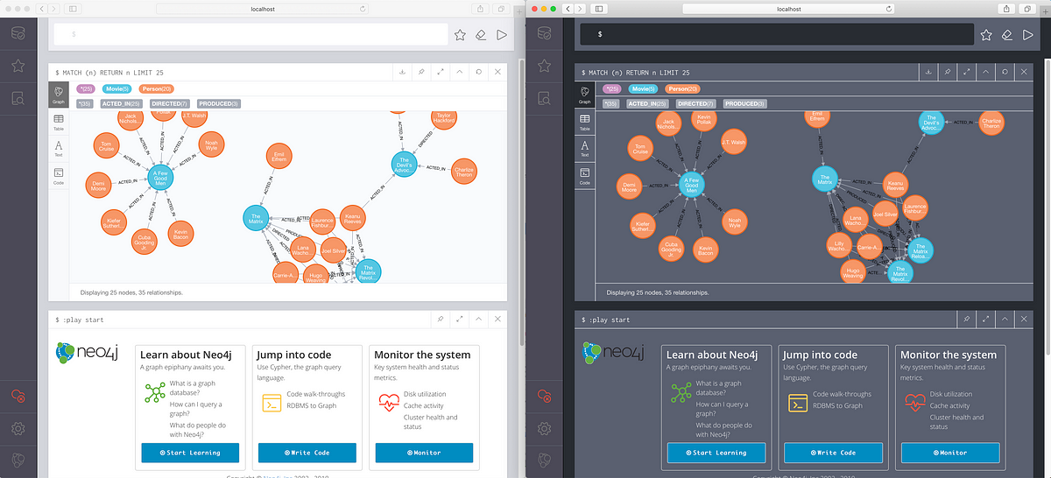Open Documents search icon in right dark sidebar
Screen dimensions: 1051x478
click(x=544, y=98)
